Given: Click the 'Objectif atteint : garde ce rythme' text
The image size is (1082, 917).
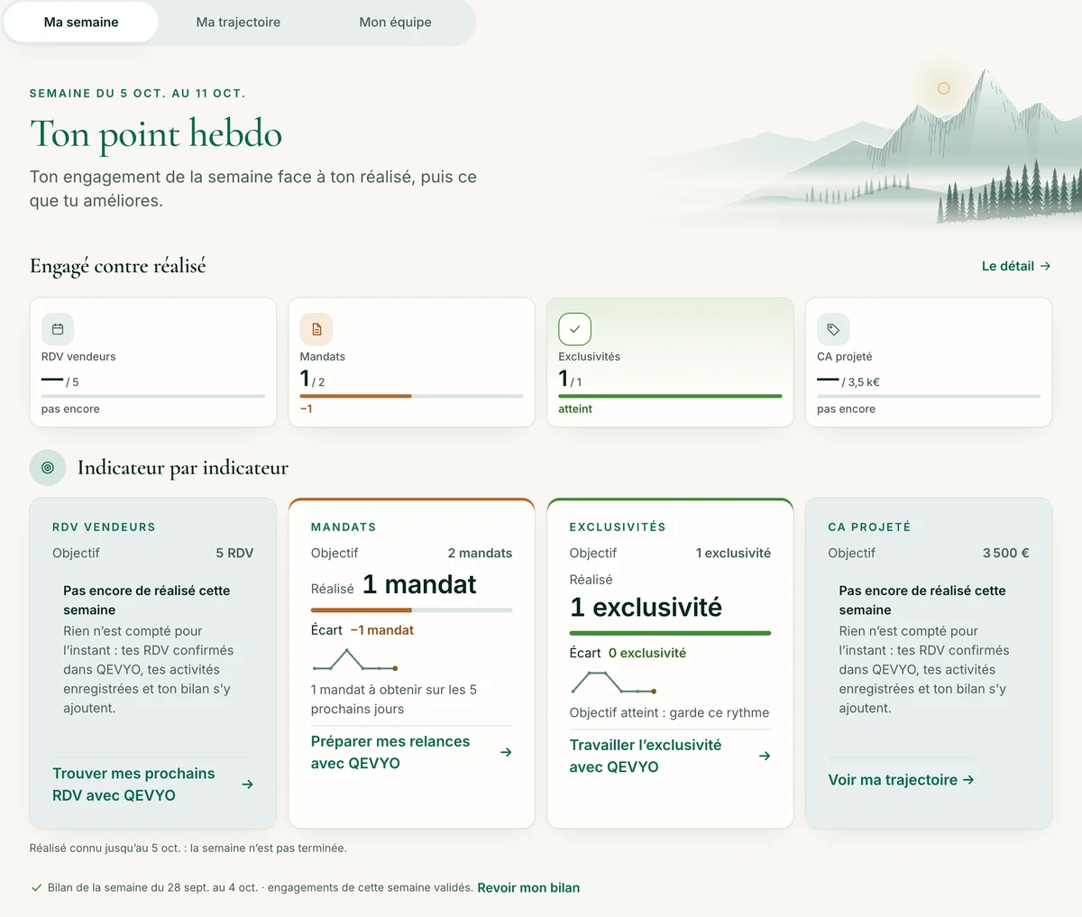Looking at the screenshot, I should (x=670, y=712).
